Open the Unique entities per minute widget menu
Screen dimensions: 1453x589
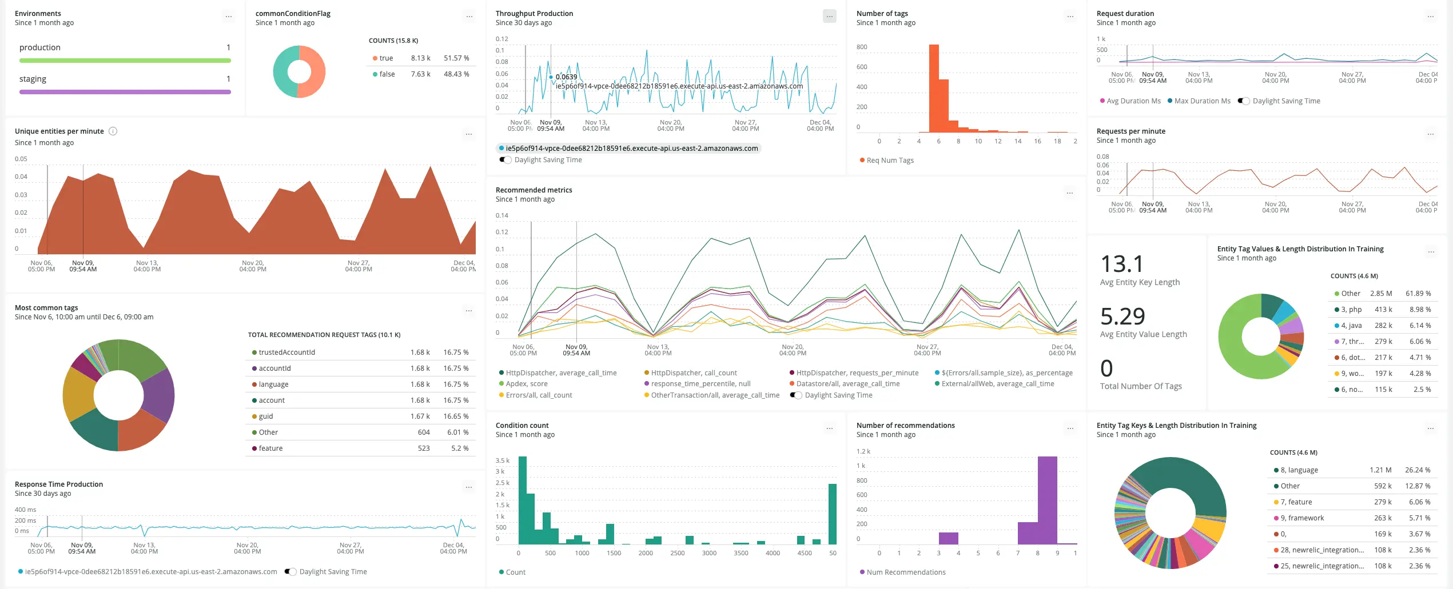click(x=469, y=134)
